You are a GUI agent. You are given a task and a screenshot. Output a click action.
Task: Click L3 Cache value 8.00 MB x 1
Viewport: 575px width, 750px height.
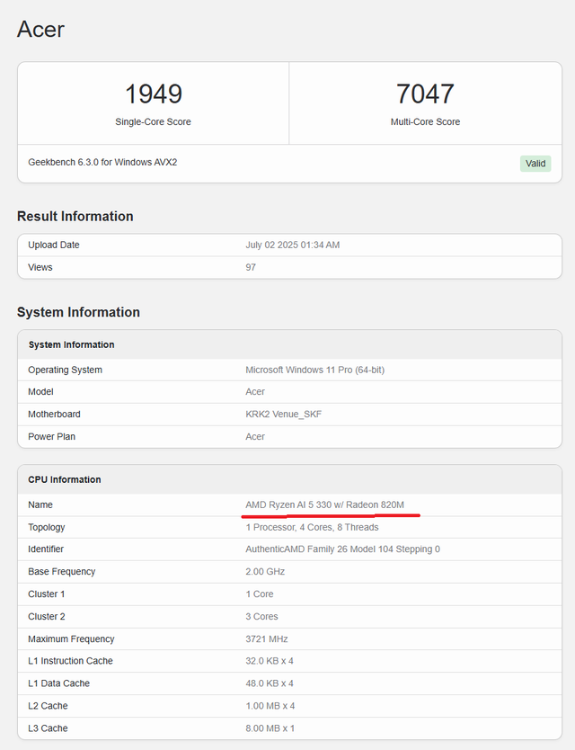(x=270, y=728)
